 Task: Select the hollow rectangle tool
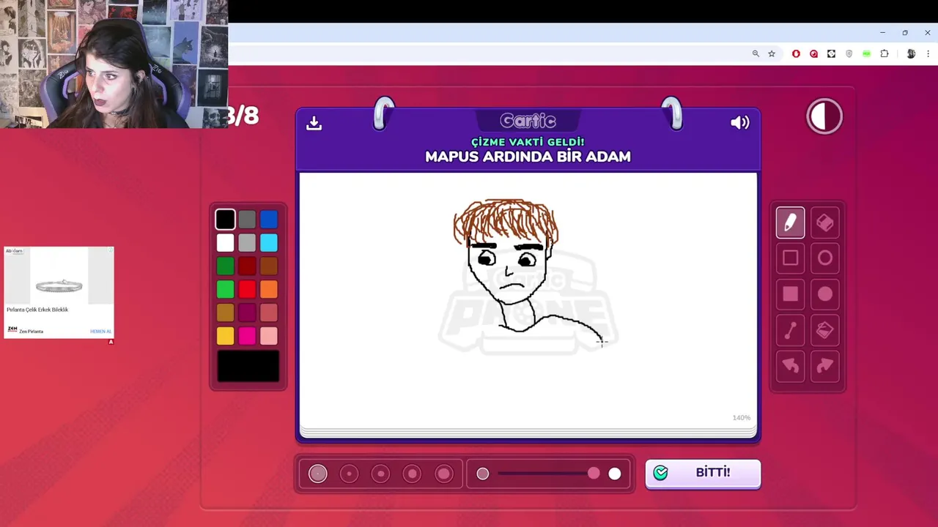pyautogui.click(x=790, y=258)
